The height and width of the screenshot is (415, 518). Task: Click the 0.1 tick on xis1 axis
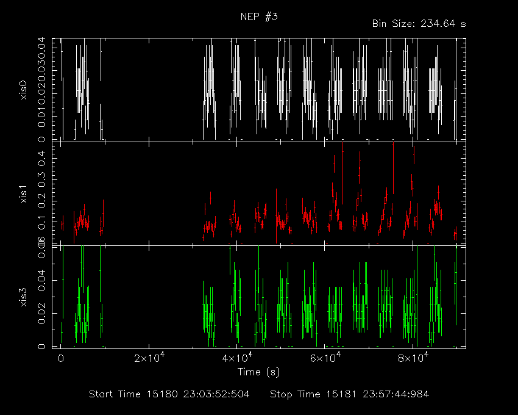click(x=41, y=222)
